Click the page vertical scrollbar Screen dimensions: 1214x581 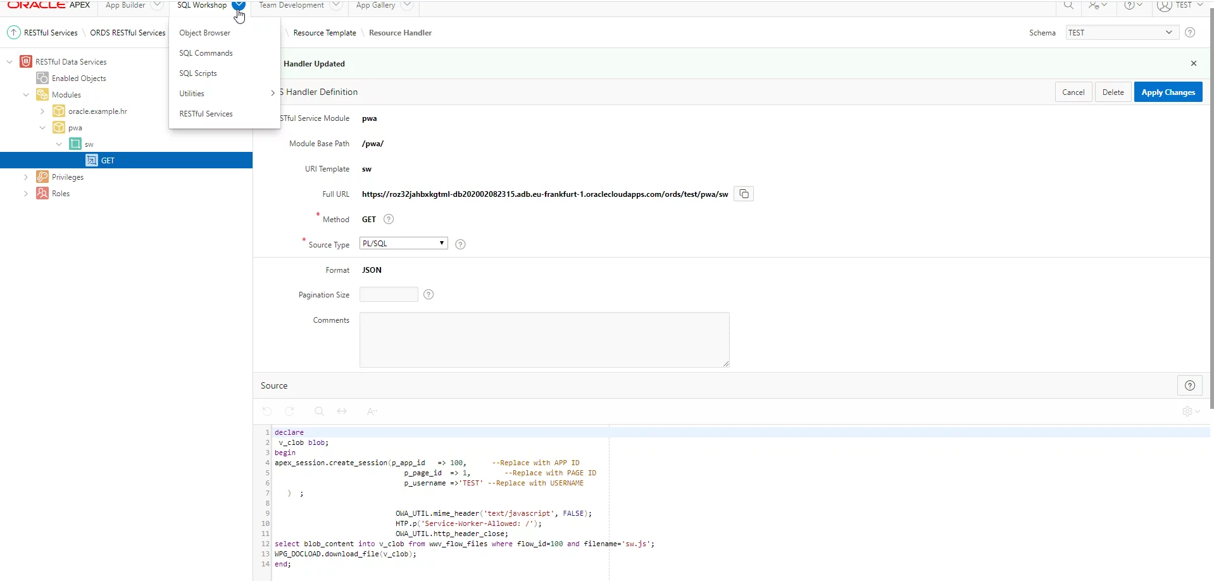(1211, 209)
